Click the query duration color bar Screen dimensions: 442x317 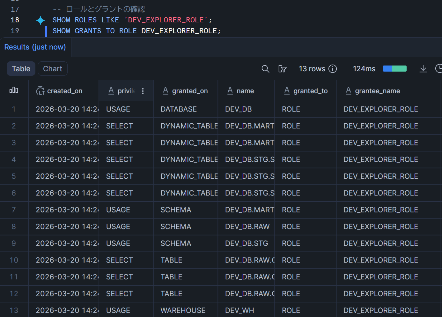click(394, 69)
